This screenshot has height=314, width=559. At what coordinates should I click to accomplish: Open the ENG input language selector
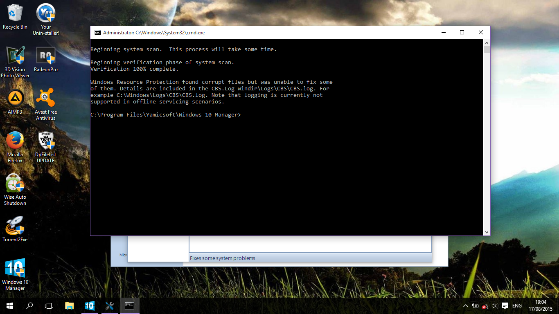point(517,306)
